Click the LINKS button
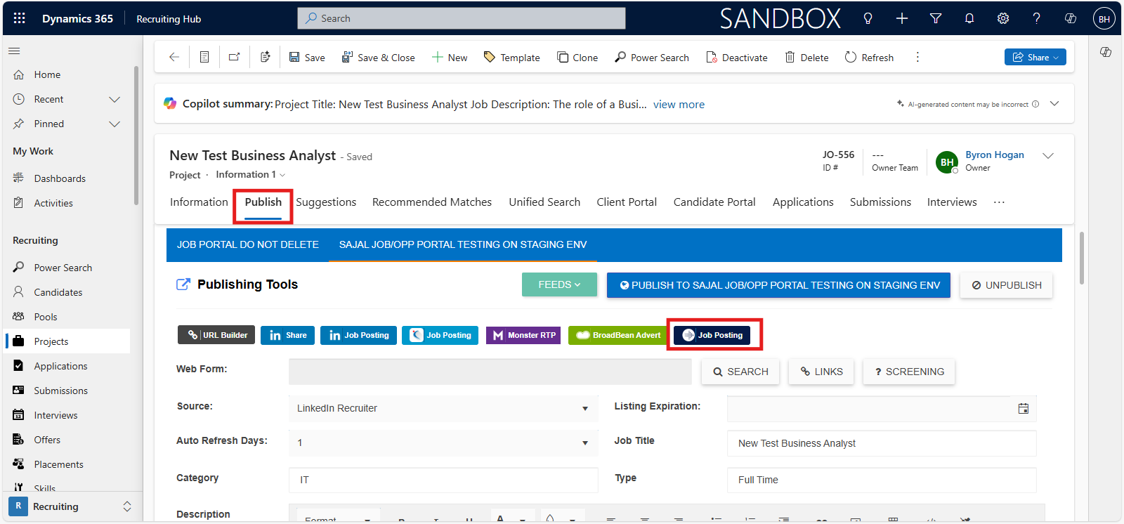Image resolution: width=1124 pixels, height=524 pixels. tap(821, 372)
